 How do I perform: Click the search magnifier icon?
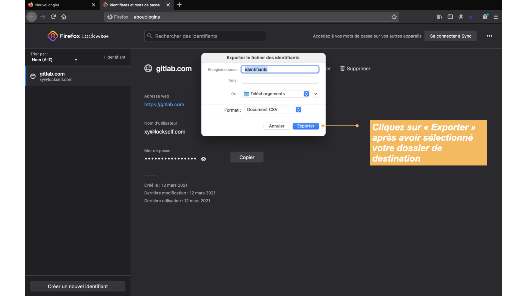pyautogui.click(x=150, y=36)
